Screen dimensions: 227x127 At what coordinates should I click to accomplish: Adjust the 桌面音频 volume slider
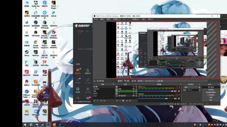(x=156, y=98)
